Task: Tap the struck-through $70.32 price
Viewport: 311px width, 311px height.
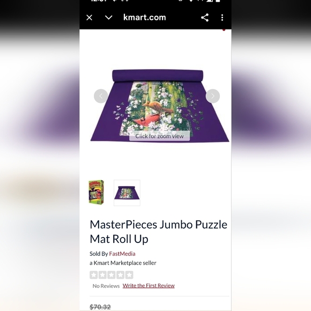Action: [x=100, y=307]
